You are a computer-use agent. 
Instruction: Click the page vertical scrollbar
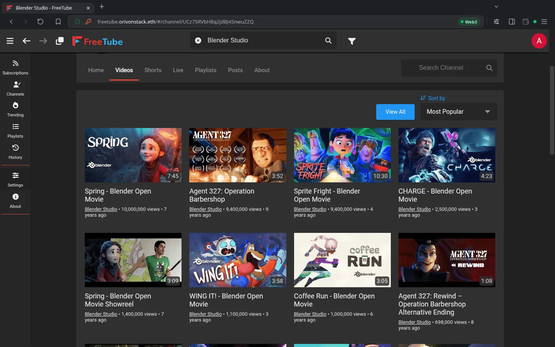click(x=552, y=110)
